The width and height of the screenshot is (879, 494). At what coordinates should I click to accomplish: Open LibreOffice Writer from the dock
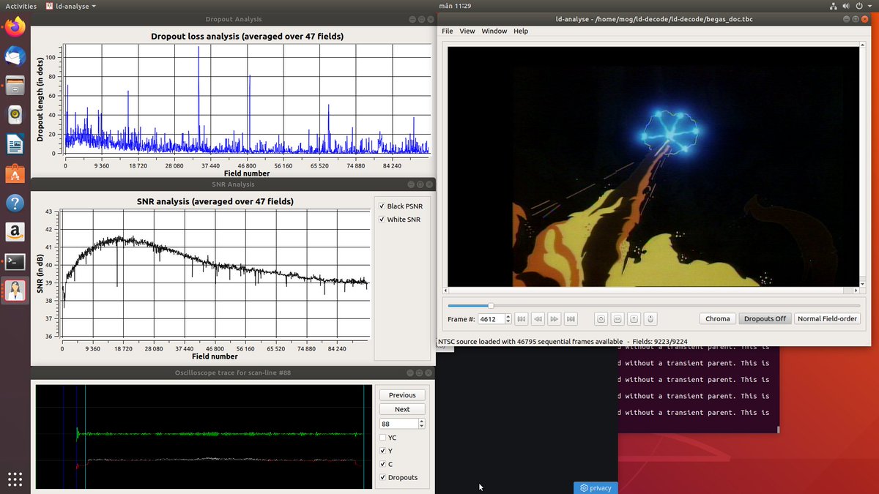tap(15, 144)
